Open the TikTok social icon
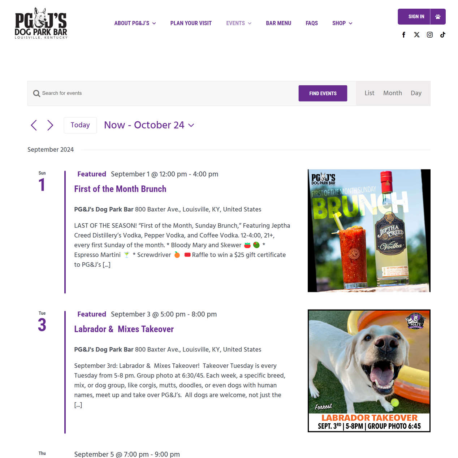 point(443,35)
